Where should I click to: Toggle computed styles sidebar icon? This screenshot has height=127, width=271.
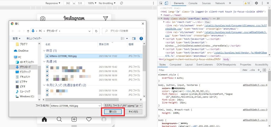tap(264, 70)
